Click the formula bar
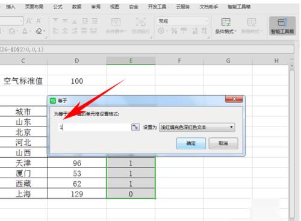 (x=147, y=49)
